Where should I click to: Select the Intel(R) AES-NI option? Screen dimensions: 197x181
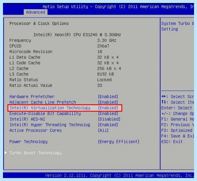point(27,119)
